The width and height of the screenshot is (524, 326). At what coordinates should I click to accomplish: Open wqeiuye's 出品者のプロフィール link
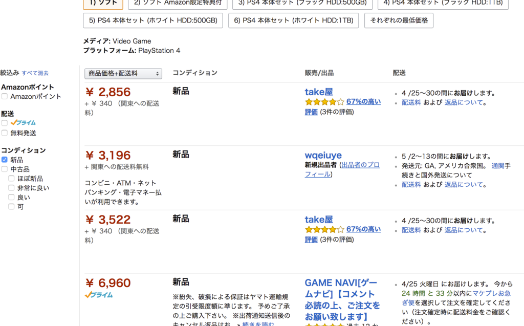point(360,165)
